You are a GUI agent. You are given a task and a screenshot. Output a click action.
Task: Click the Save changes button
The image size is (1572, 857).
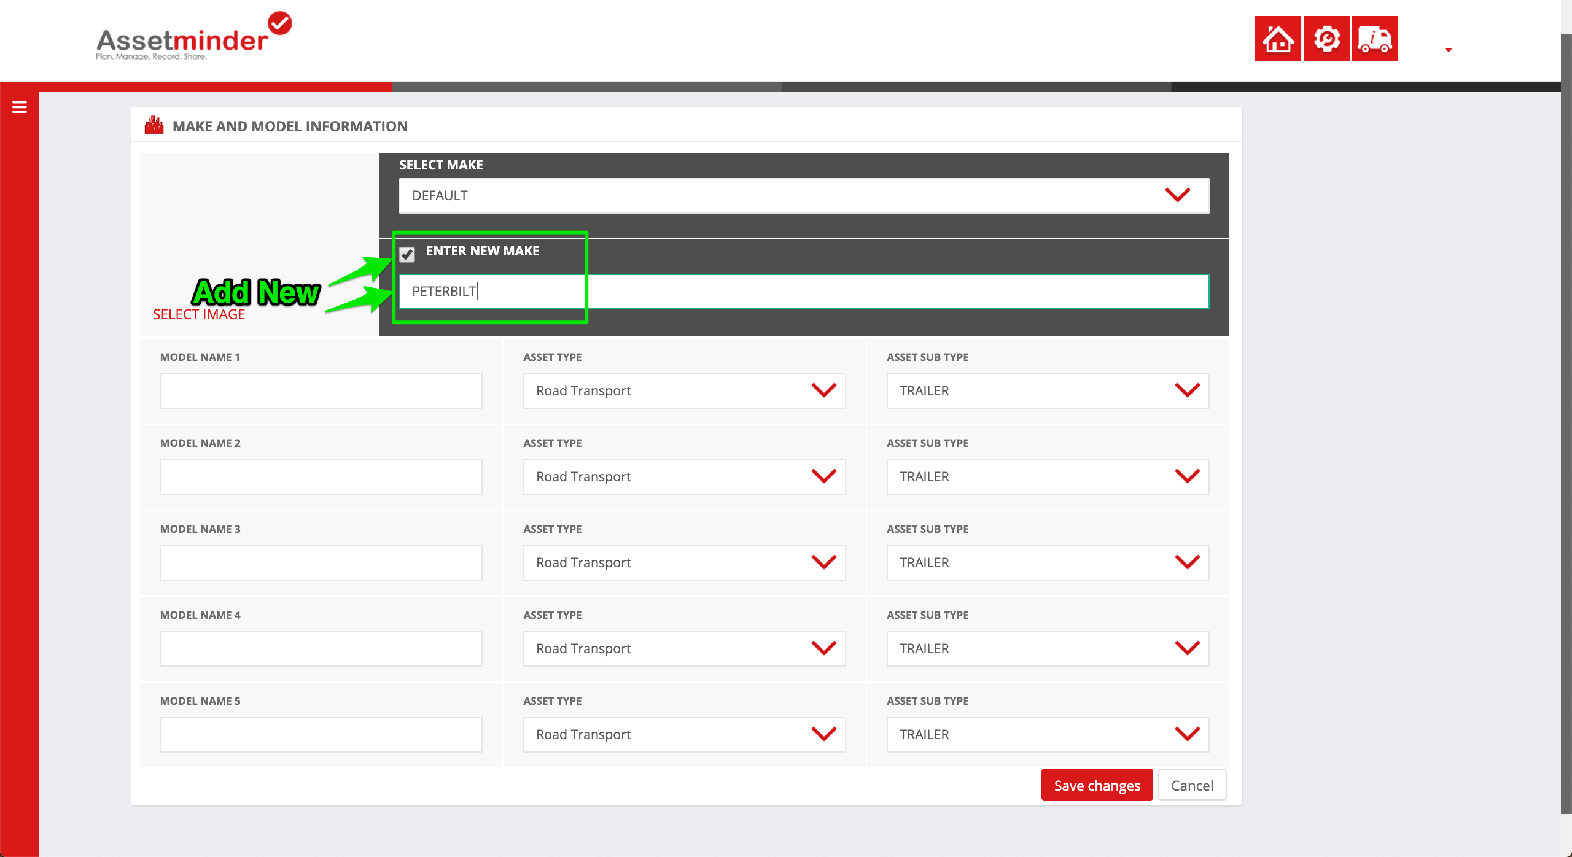[x=1097, y=785]
